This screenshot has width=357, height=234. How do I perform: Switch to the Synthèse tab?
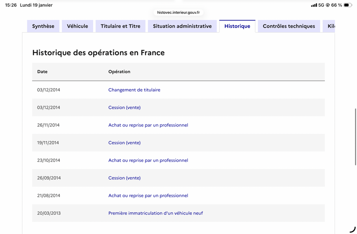tap(43, 26)
